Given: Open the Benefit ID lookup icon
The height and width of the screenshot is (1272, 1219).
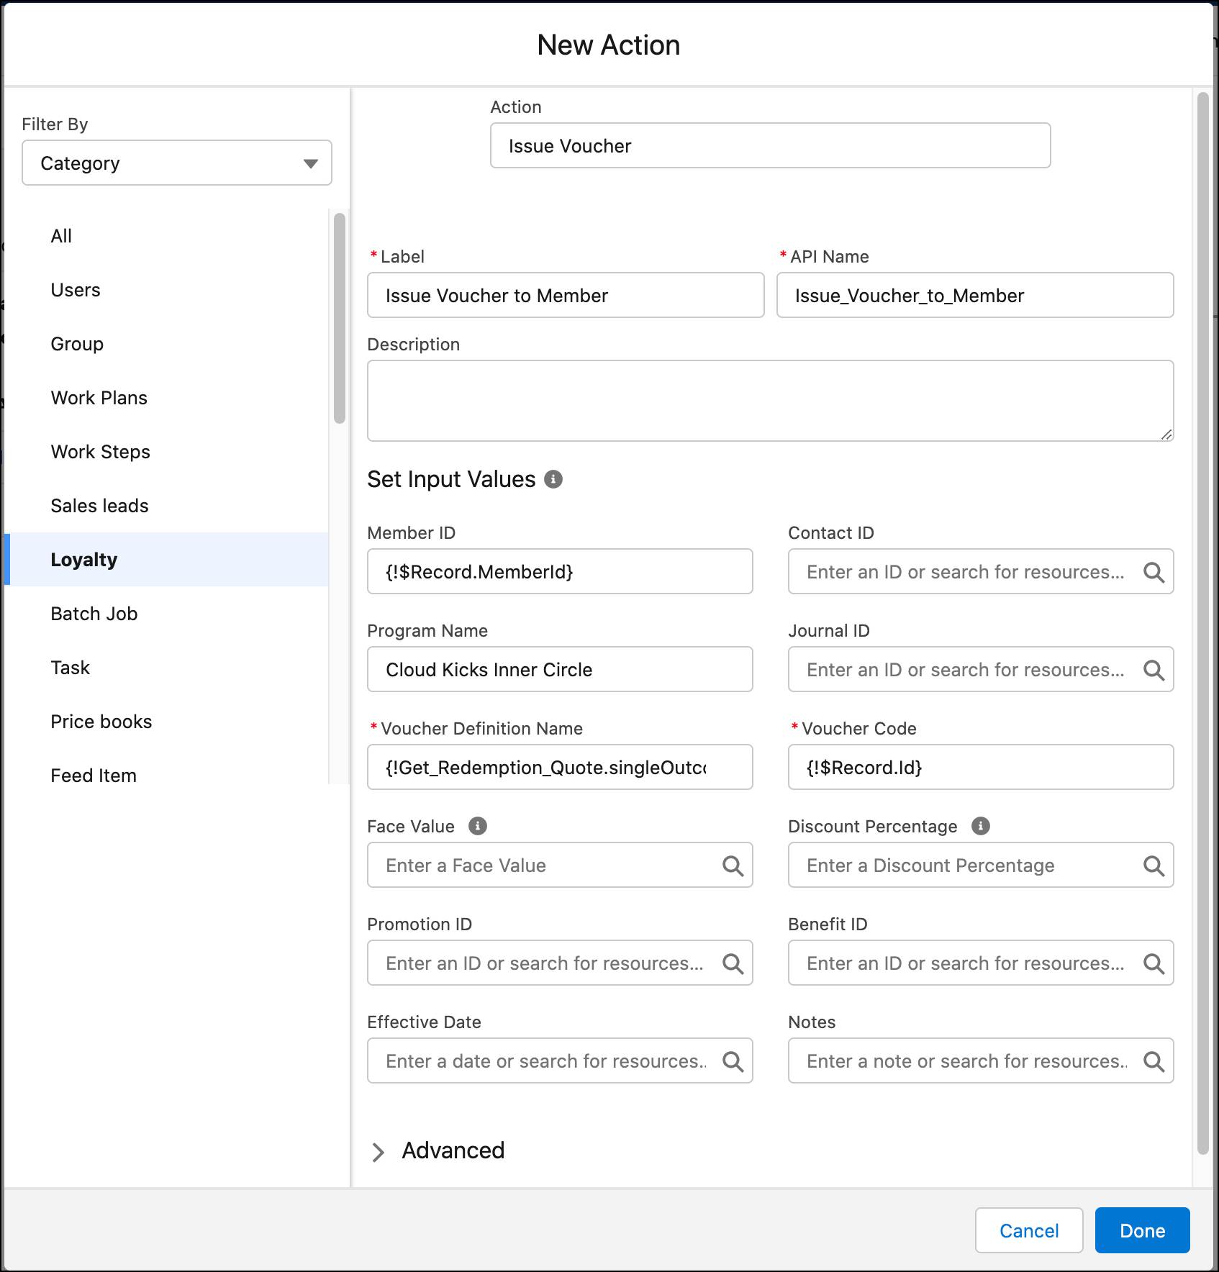Looking at the screenshot, I should pyautogui.click(x=1155, y=963).
